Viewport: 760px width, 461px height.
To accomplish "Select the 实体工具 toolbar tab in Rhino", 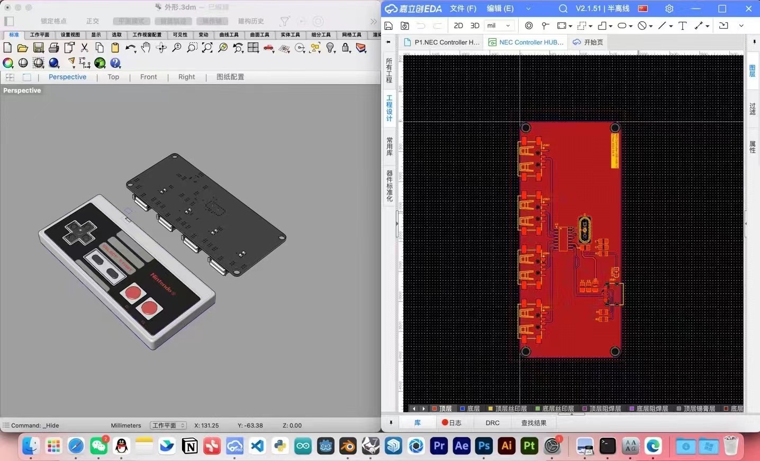I will coord(290,34).
